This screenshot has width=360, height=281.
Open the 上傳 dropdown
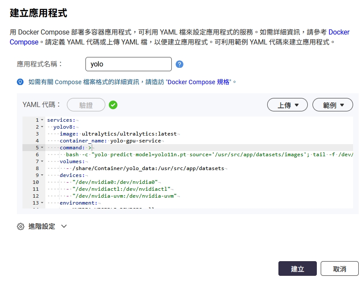(287, 105)
